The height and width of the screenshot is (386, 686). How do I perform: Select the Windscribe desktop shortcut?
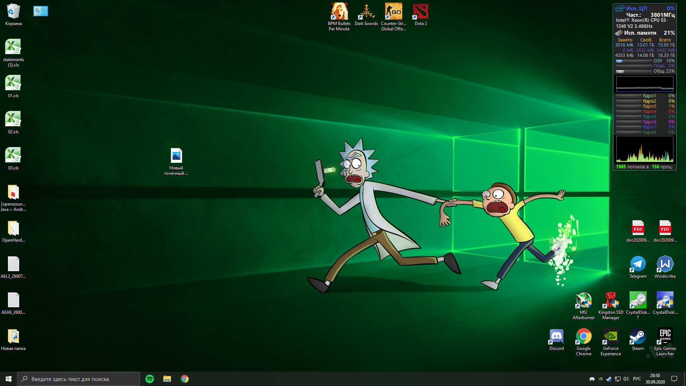tap(665, 267)
